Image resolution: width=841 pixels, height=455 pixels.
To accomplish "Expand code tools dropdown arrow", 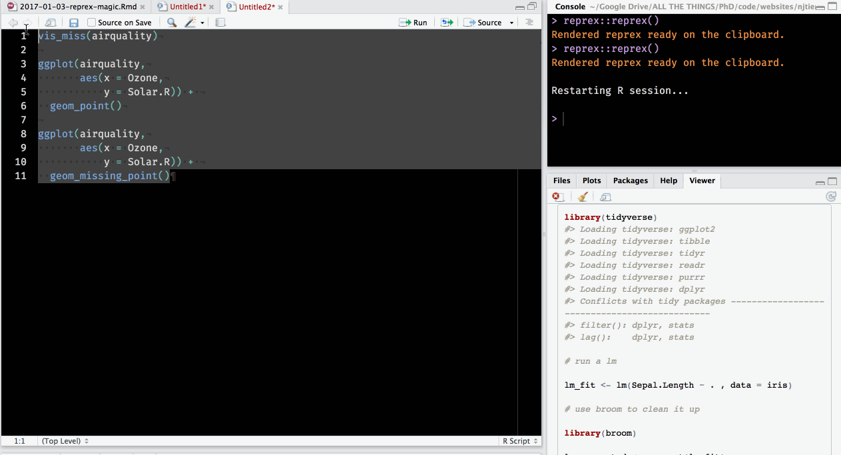I will coord(202,23).
